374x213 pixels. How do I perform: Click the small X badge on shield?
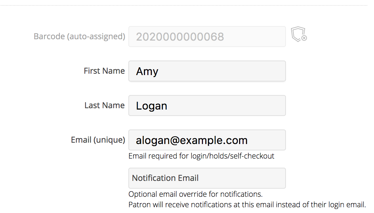click(x=304, y=38)
